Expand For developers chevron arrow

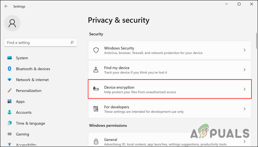click(x=245, y=109)
